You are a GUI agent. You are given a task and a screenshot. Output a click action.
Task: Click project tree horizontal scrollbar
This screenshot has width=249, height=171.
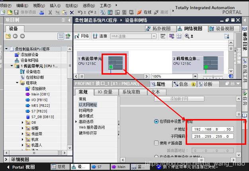coord(34,153)
